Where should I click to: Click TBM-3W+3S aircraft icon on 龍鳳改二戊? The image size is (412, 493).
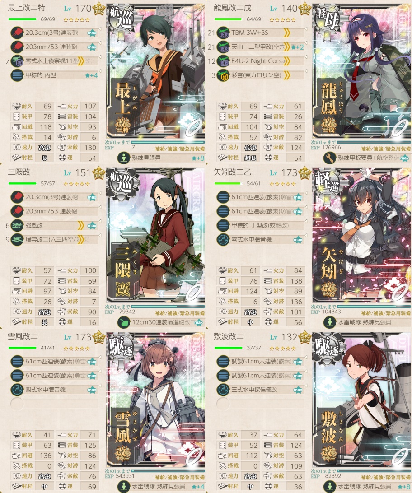point(223,33)
